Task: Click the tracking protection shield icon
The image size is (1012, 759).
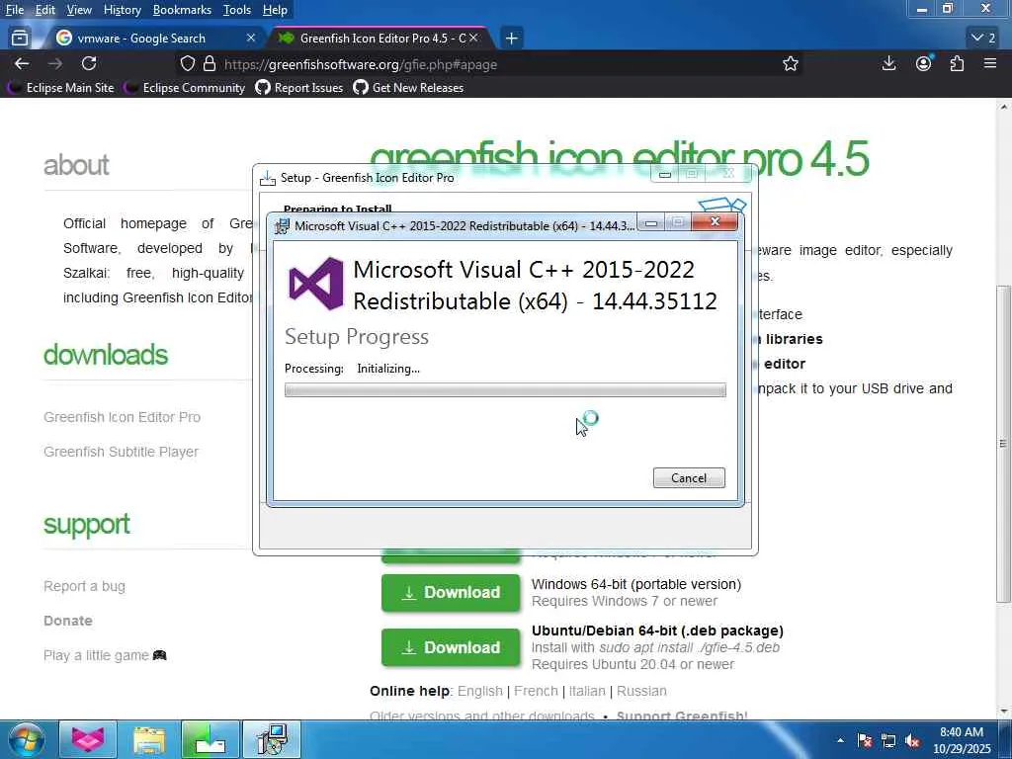Action: coord(187,64)
